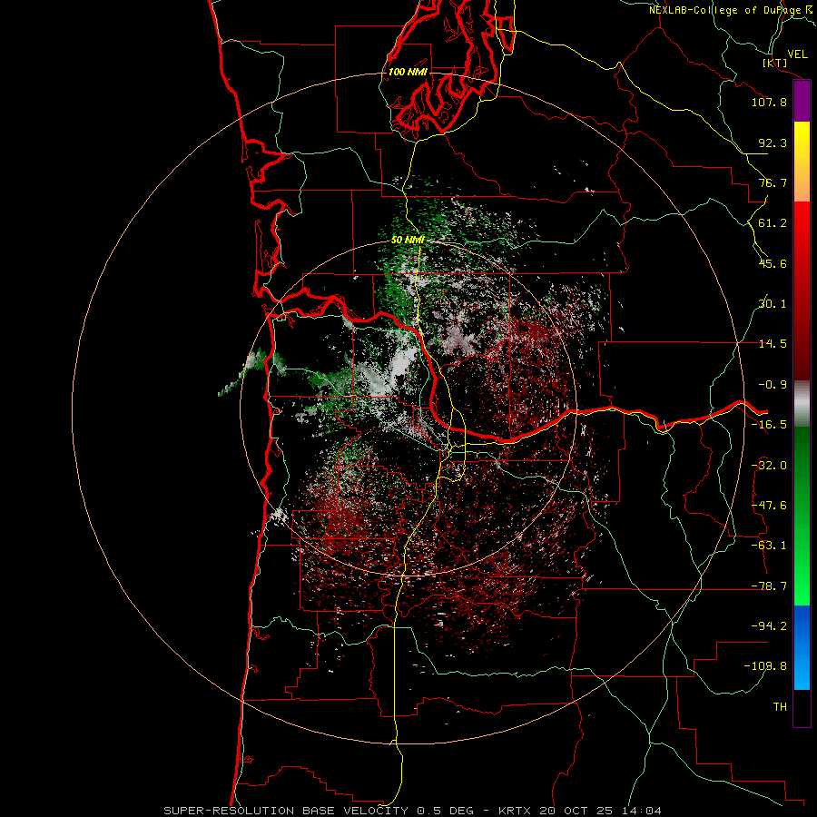Screen dimensions: 817x817
Task: Click the 14.5 velocity scale value
Action: (773, 344)
